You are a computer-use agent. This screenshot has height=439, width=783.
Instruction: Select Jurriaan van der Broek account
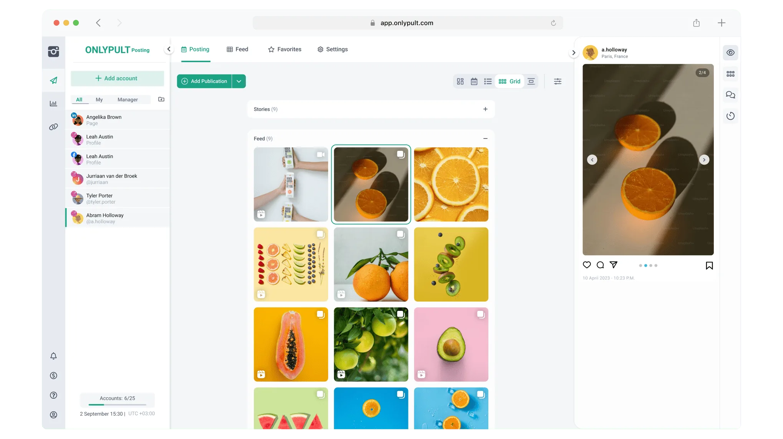click(x=118, y=179)
